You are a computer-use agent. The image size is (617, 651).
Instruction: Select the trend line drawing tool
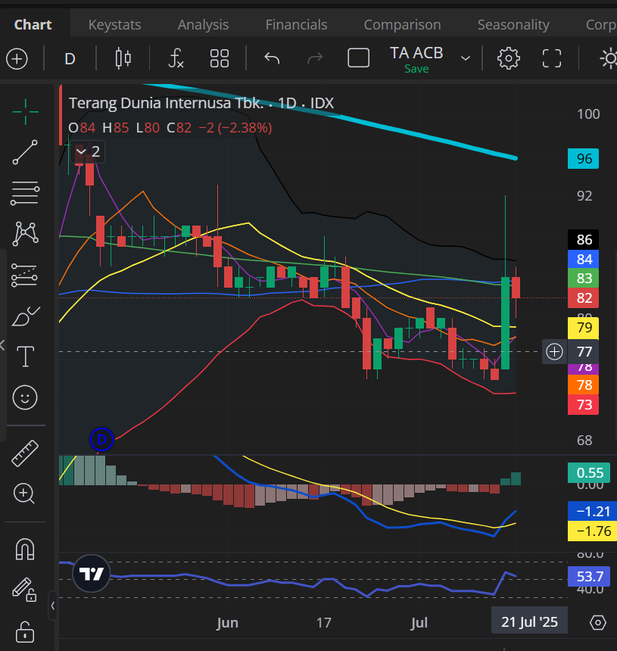coord(25,152)
